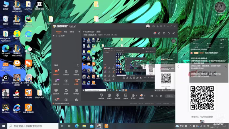Screen dimensions: 229x129
Task: Select the orange active scene tab
Action: [59, 32]
